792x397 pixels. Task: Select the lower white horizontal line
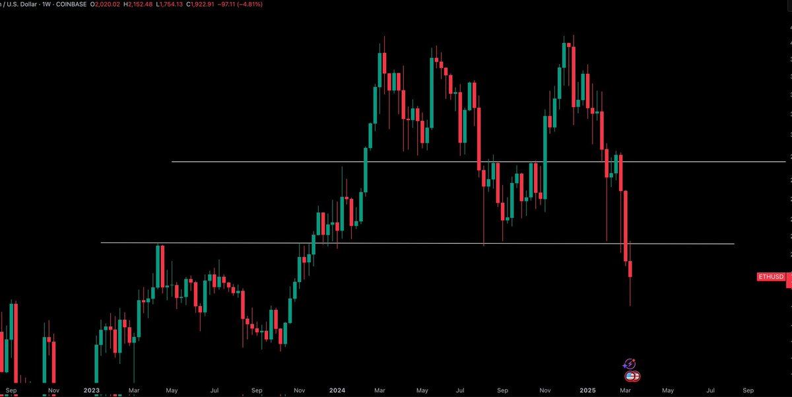[x=417, y=243]
